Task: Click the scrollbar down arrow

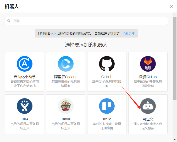Action: [175, 140]
